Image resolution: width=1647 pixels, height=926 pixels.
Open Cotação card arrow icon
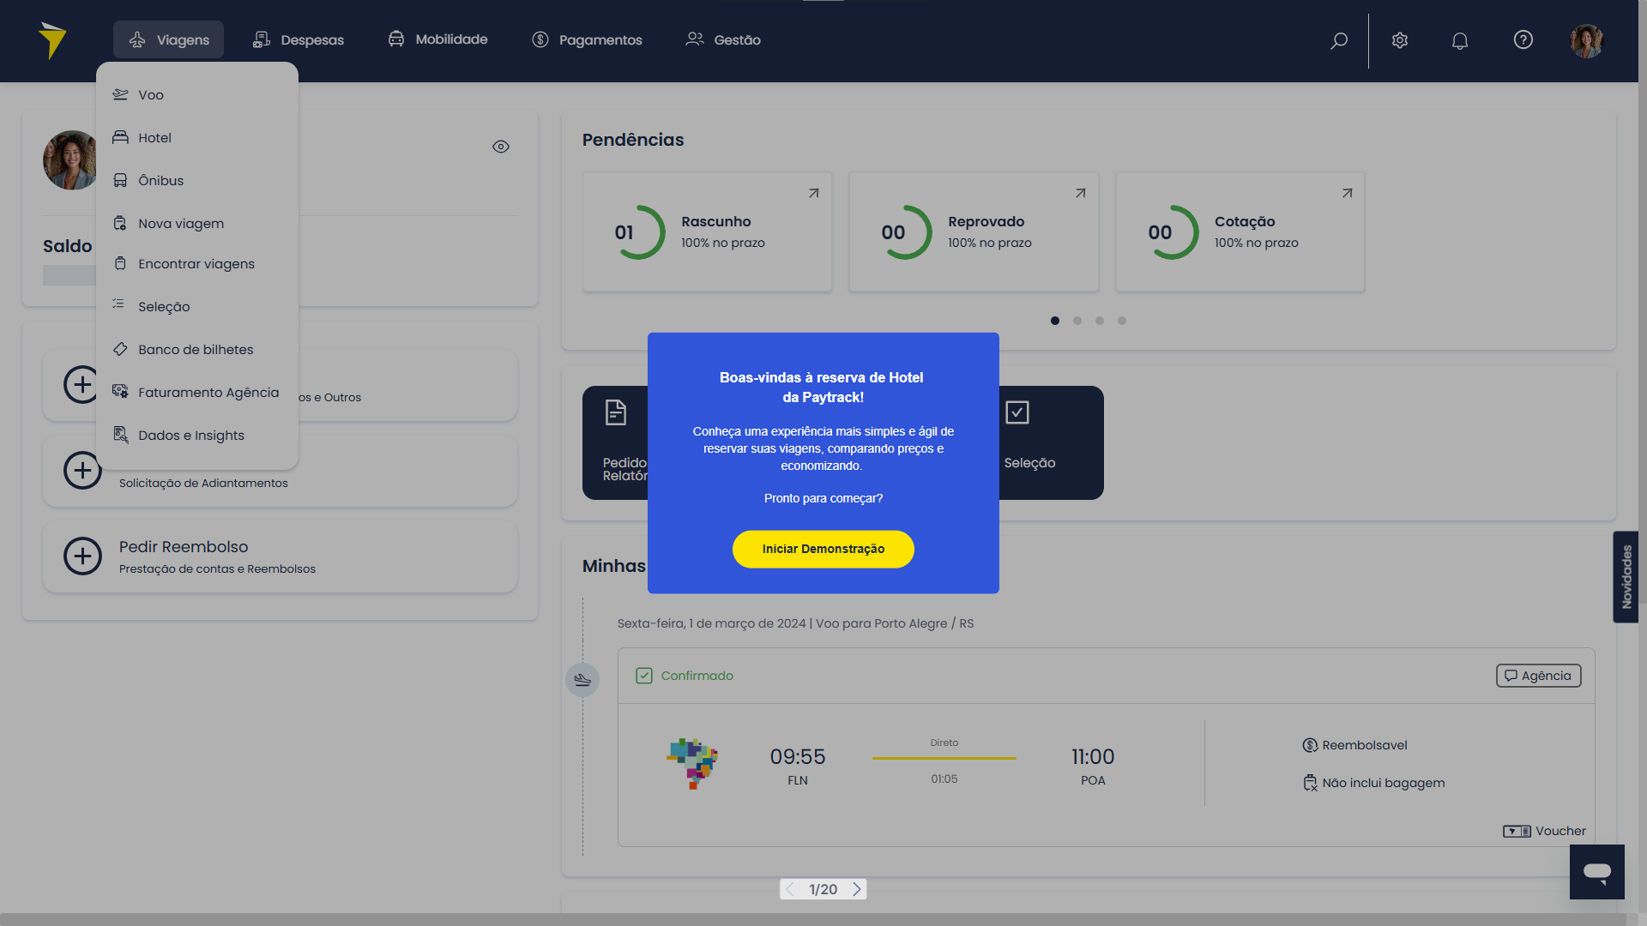[1348, 194]
